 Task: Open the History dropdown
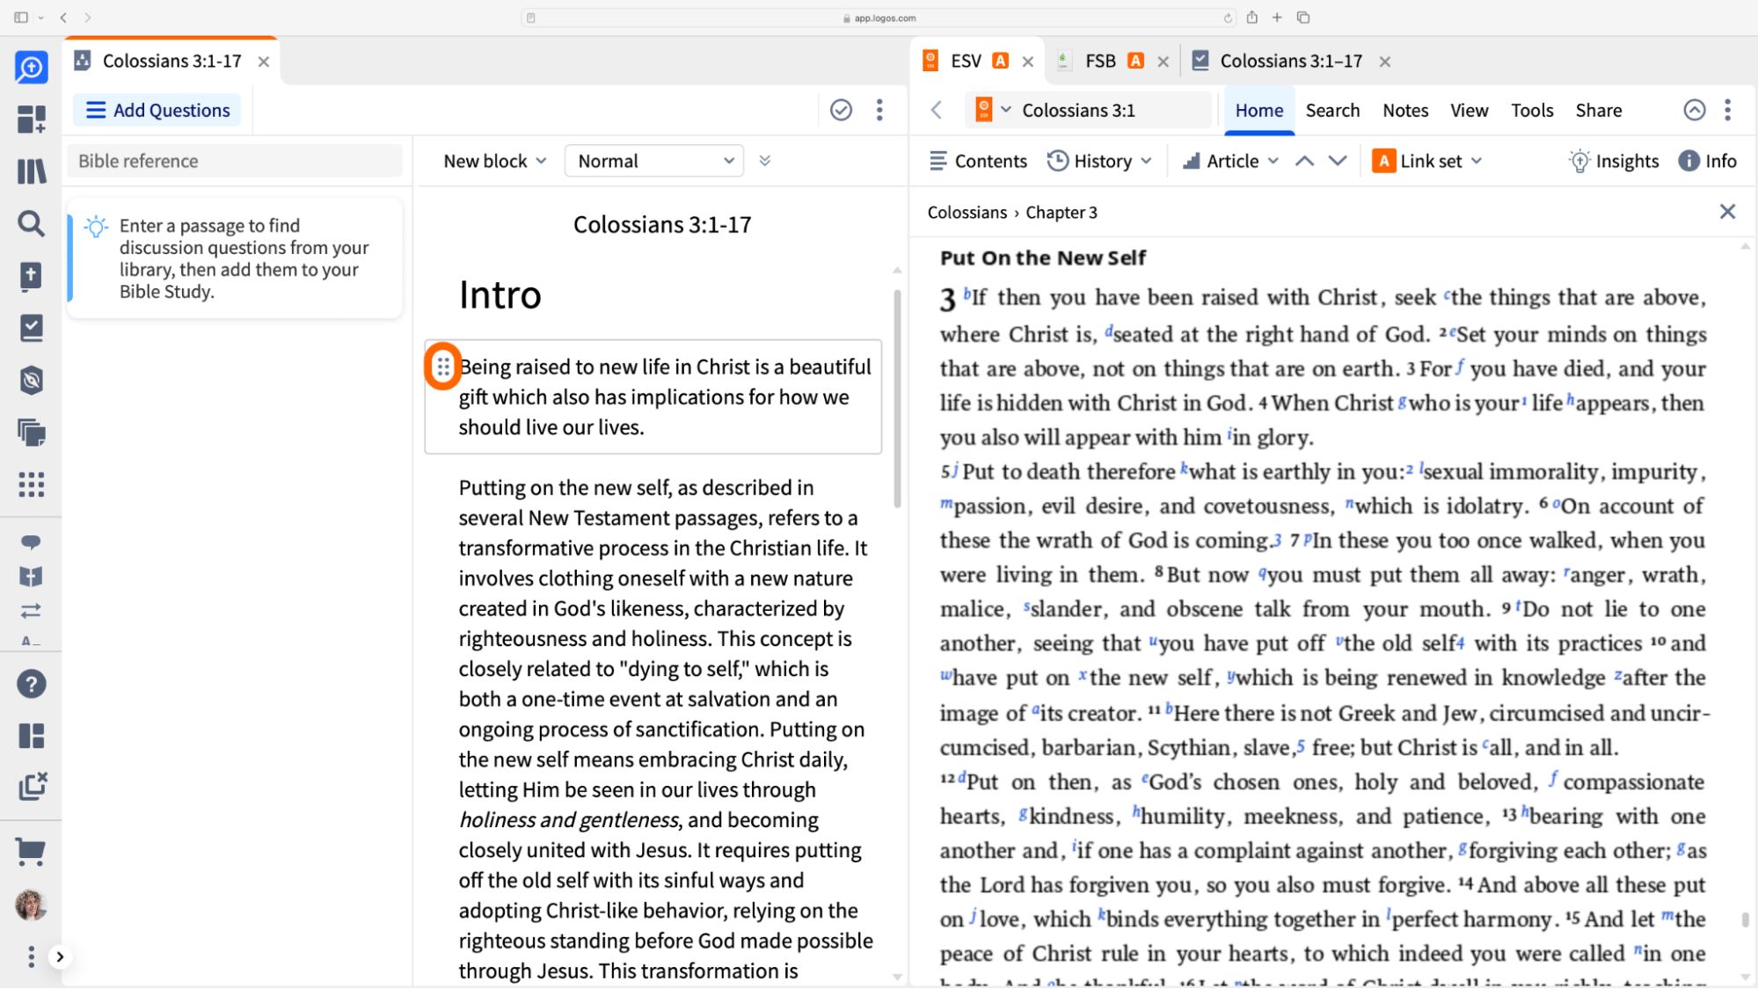pyautogui.click(x=1099, y=161)
